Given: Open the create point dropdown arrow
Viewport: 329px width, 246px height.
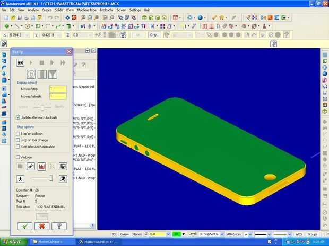Looking at the screenshot, I should pyautogui.click(x=11, y=26).
